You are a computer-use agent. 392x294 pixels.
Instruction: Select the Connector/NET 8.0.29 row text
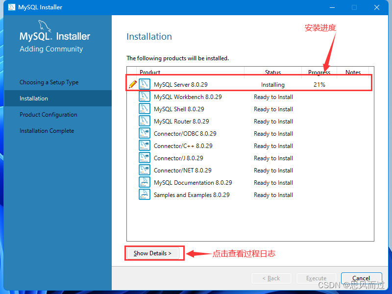182,170
